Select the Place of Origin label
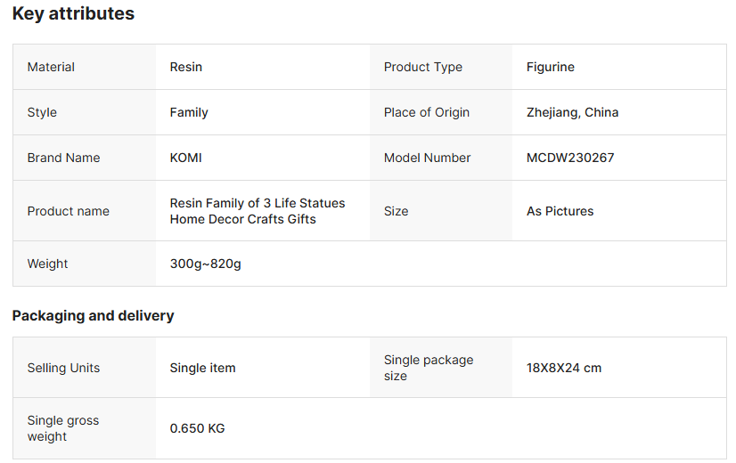The image size is (736, 463). tap(426, 112)
